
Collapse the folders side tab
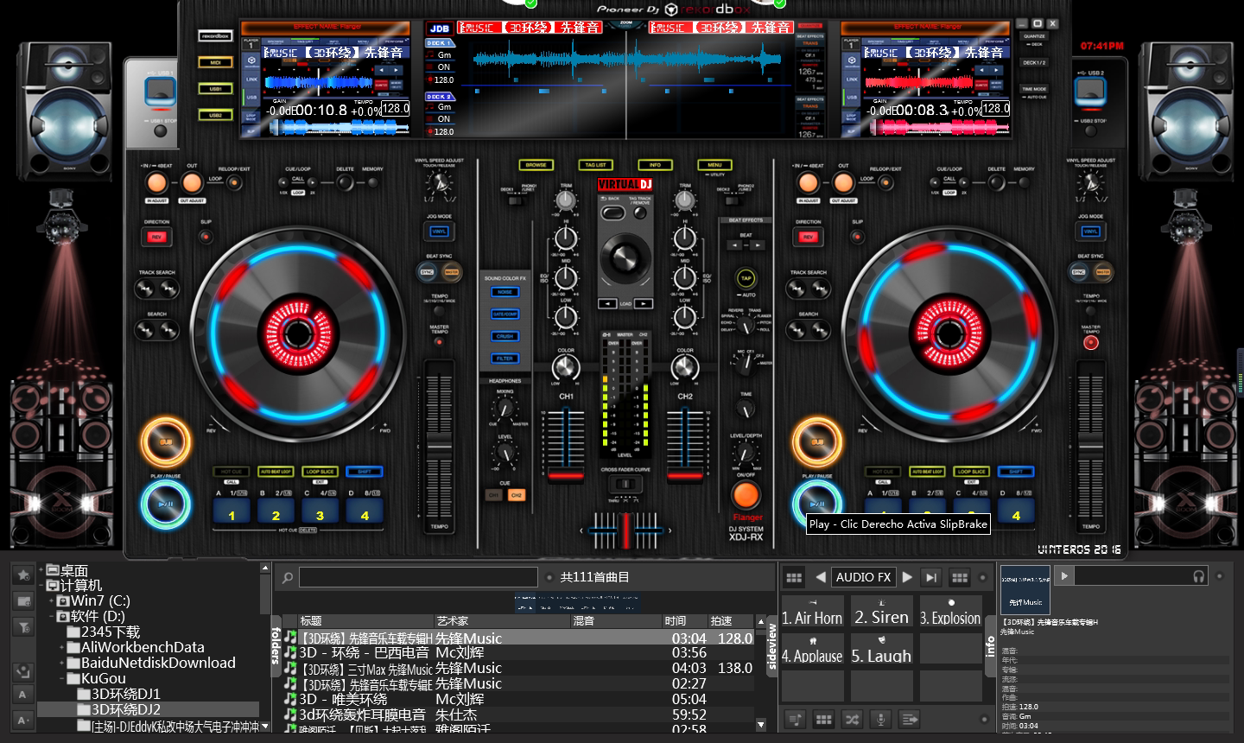tap(276, 645)
